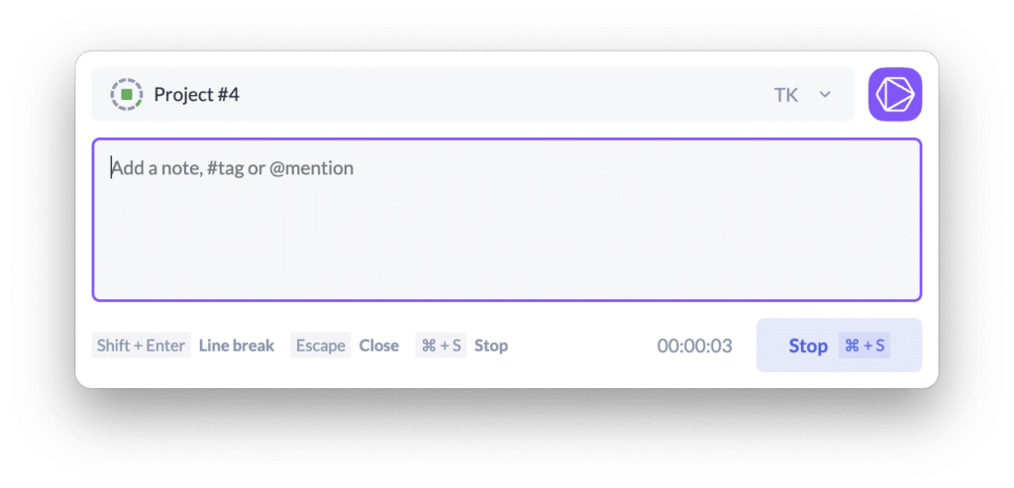Screen dimensions: 1014x488
Task: Click the ⌘ + S hint in the footer
Action: pyautogui.click(x=441, y=345)
